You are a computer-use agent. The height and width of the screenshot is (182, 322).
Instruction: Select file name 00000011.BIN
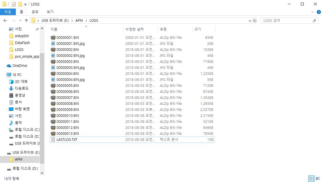(x=68, y=121)
